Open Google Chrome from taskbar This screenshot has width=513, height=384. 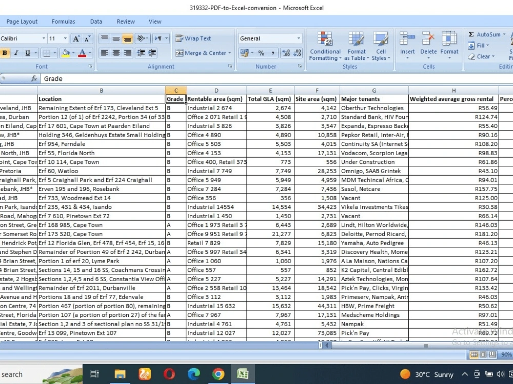point(218,374)
